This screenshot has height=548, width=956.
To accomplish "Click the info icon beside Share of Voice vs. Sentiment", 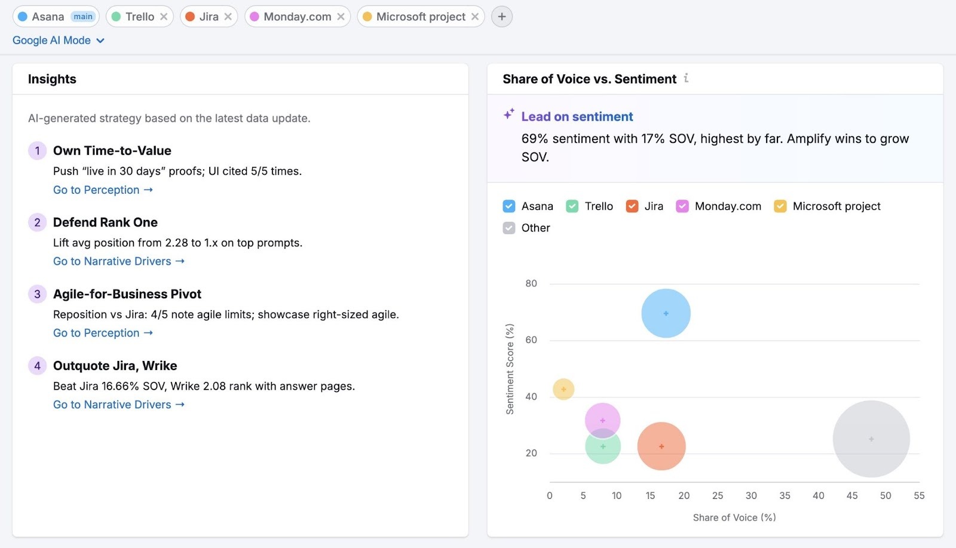I will 687,78.
